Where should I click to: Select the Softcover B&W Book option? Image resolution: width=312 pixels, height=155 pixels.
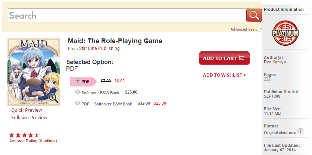click(x=78, y=92)
